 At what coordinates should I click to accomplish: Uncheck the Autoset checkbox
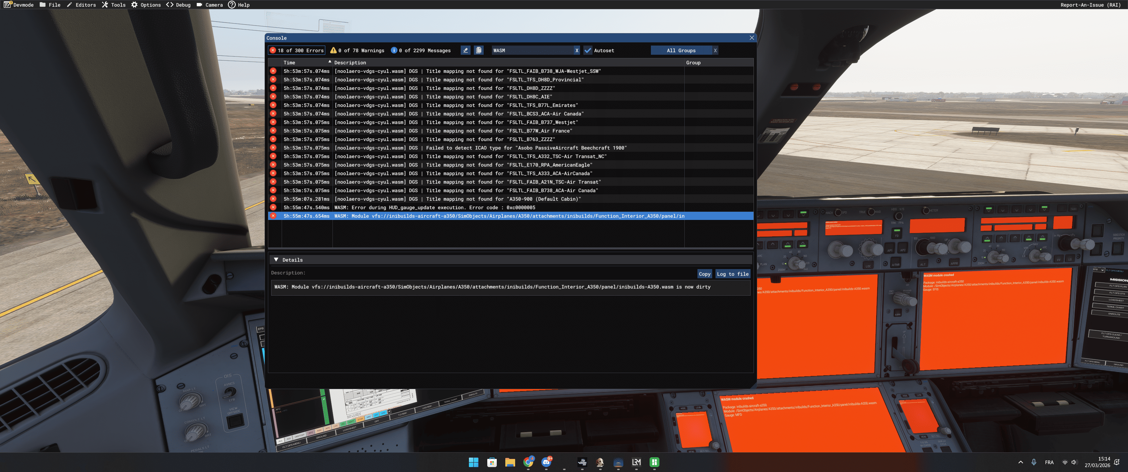588,50
